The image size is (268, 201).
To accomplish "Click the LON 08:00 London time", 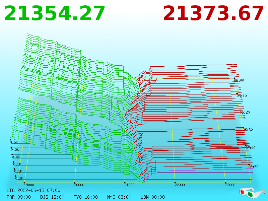I will pyautogui.click(x=153, y=197).
